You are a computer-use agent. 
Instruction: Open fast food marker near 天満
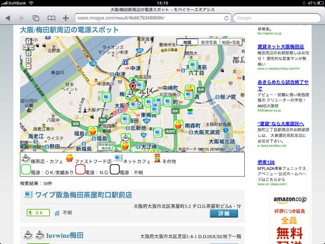pyautogui.click(x=189, y=88)
